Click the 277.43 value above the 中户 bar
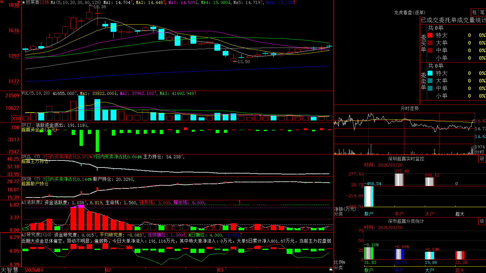486x273 pixels. pos(402,171)
